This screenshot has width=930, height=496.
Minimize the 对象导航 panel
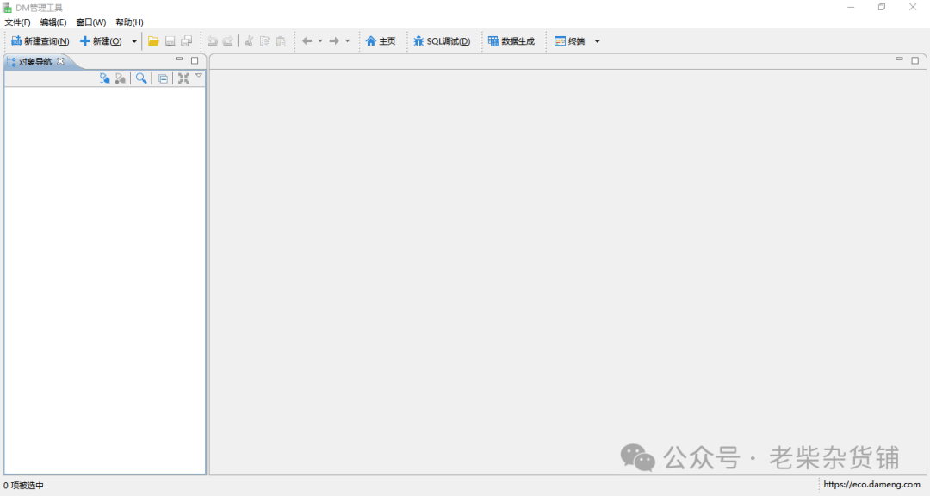pos(179,59)
